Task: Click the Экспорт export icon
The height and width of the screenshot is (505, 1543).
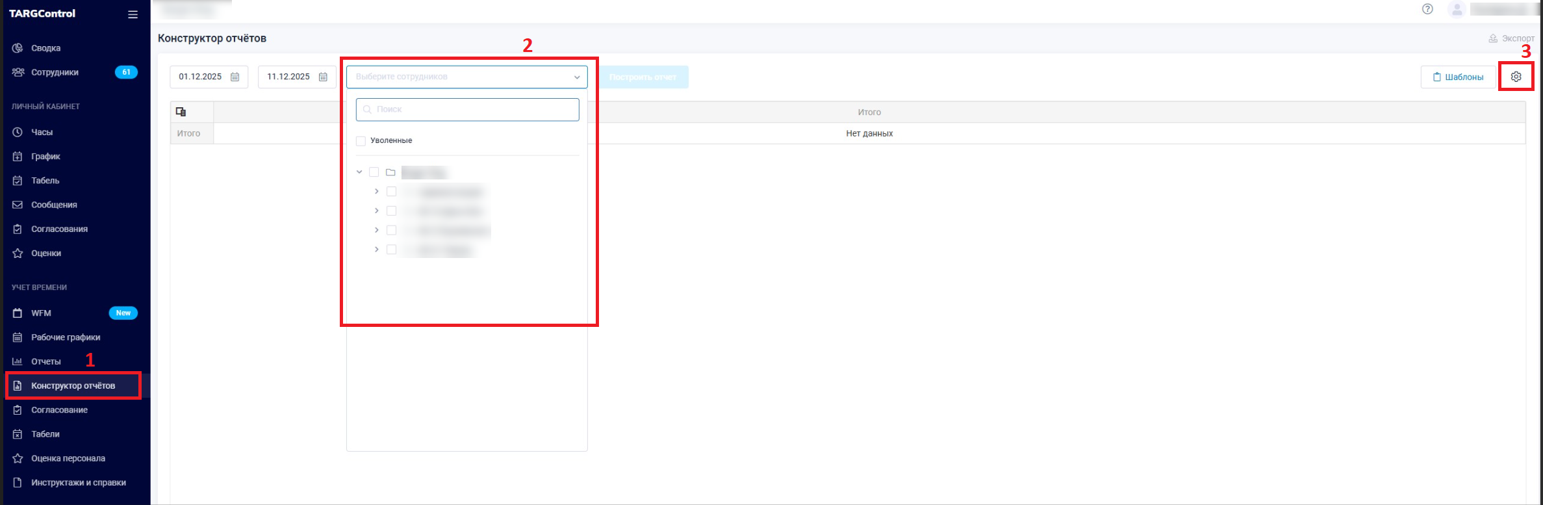Action: (x=1493, y=38)
